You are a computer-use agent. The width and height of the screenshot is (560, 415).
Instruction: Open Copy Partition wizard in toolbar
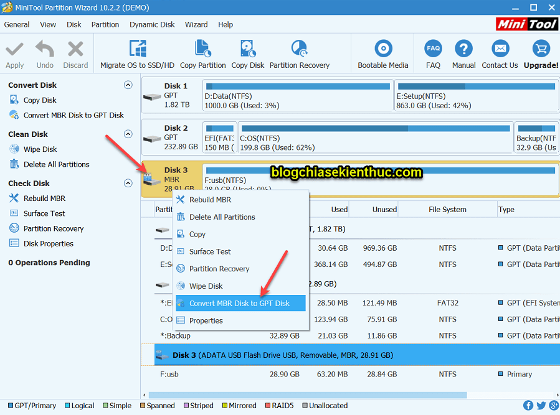(x=203, y=54)
